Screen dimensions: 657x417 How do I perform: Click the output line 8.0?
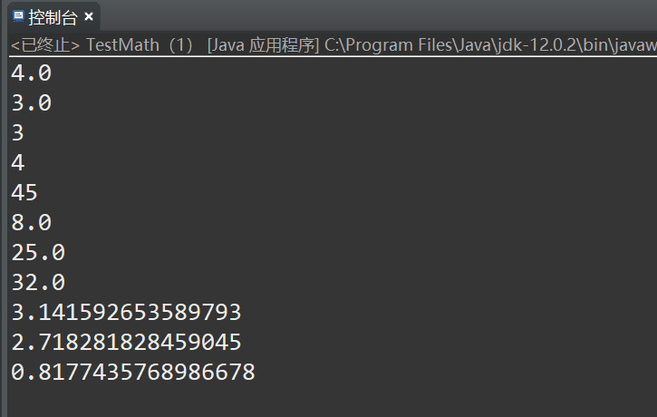[31, 223]
